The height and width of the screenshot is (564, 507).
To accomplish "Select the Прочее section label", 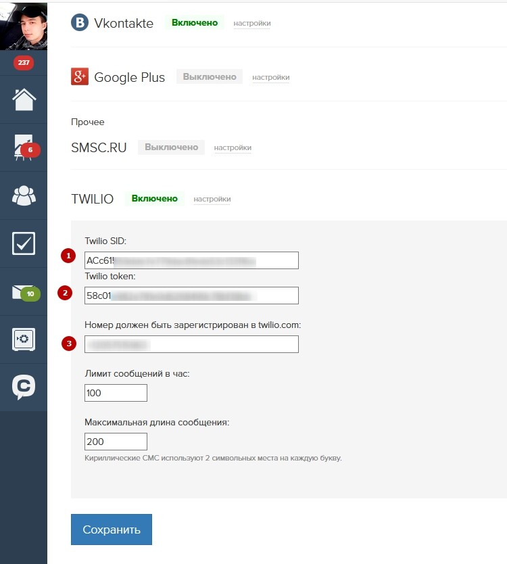I will 88,122.
